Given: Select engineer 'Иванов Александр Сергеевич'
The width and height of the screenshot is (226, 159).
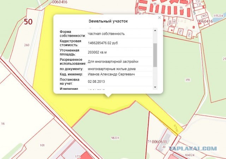Looking at the screenshot, I should (x=111, y=74).
